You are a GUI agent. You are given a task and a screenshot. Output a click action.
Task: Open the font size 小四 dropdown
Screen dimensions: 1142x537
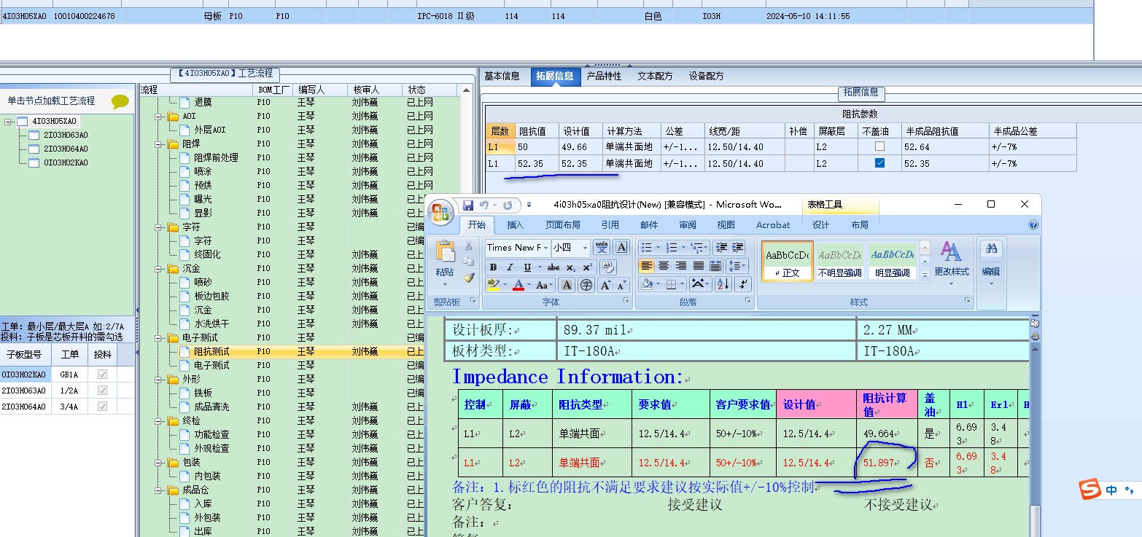[586, 248]
